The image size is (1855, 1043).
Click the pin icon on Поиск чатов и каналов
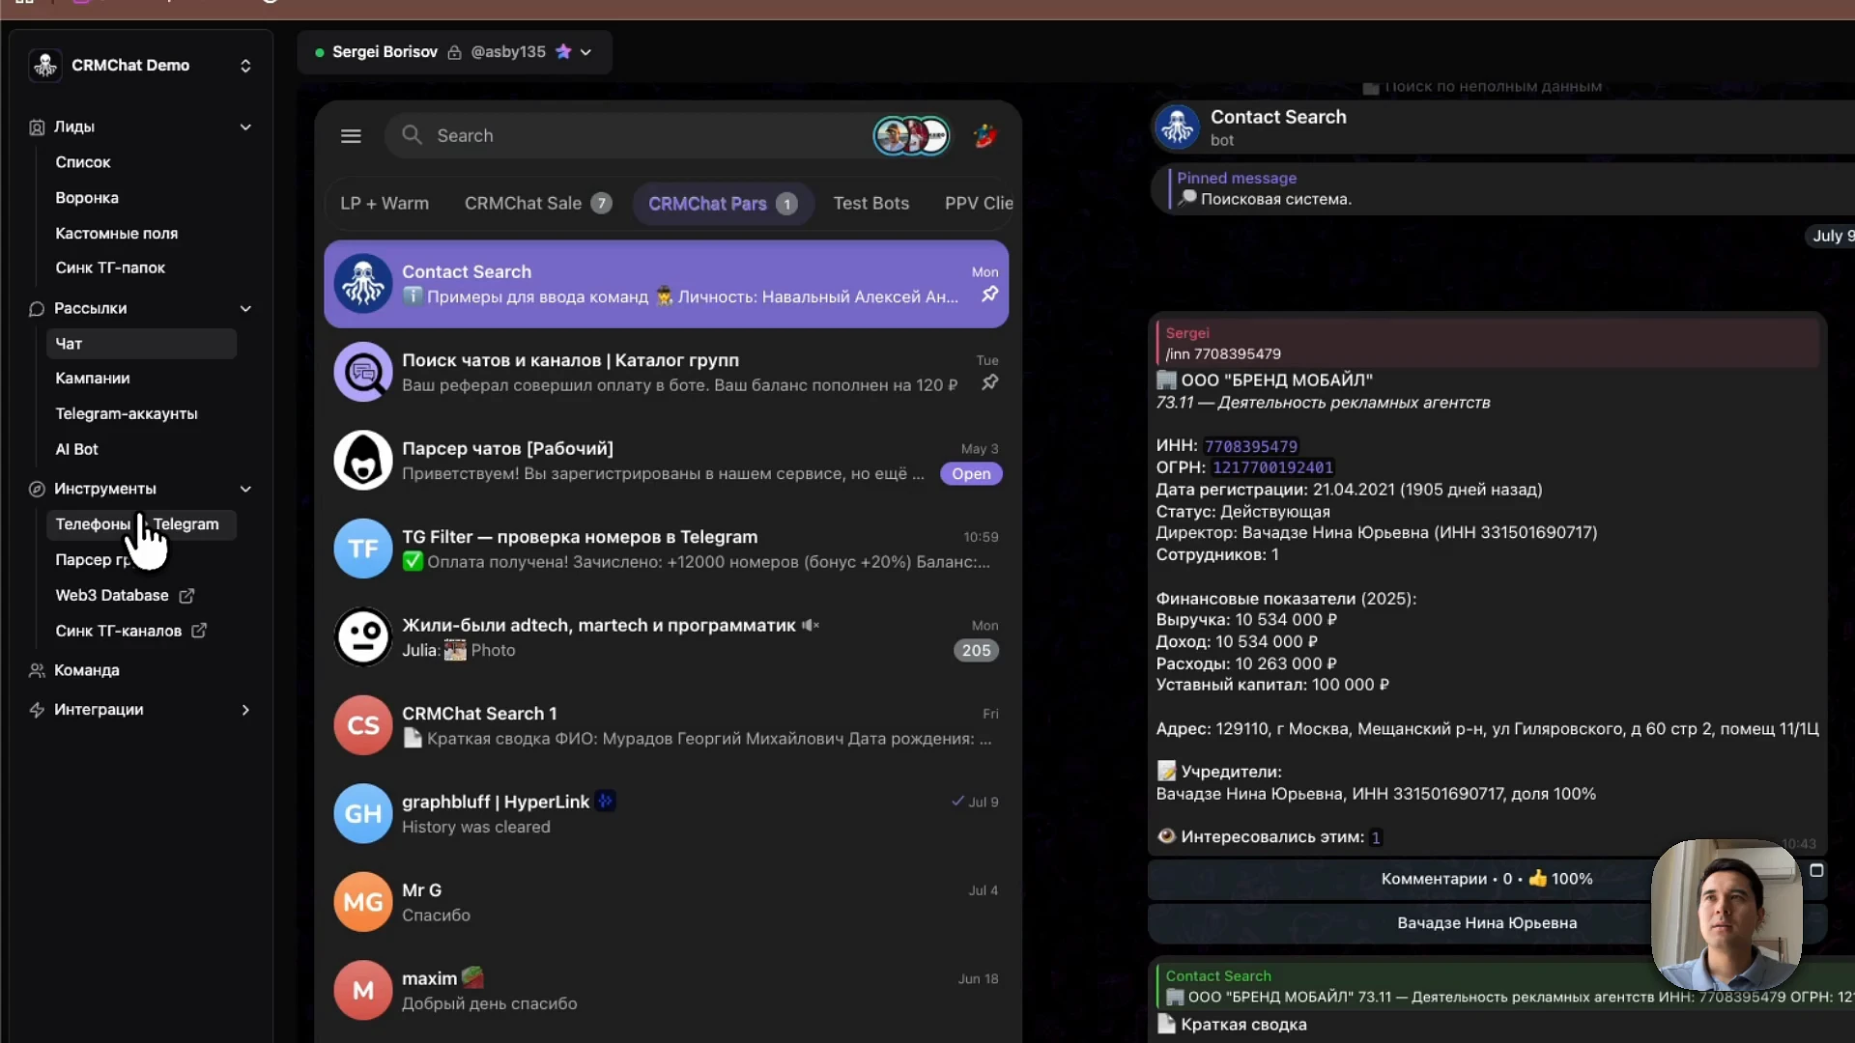989,383
